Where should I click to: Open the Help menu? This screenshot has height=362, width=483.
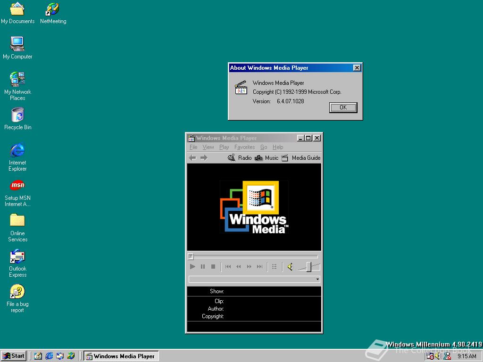pyautogui.click(x=277, y=147)
